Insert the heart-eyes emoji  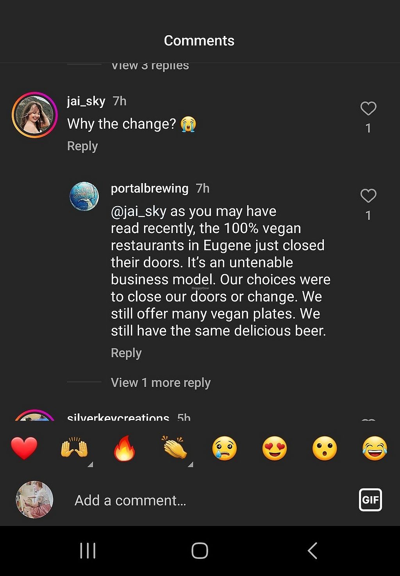(x=275, y=448)
